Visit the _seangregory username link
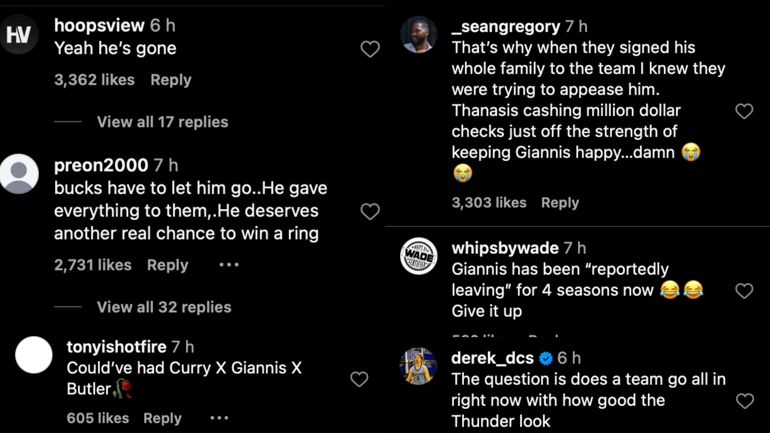The height and width of the screenshot is (433, 770). [x=506, y=26]
